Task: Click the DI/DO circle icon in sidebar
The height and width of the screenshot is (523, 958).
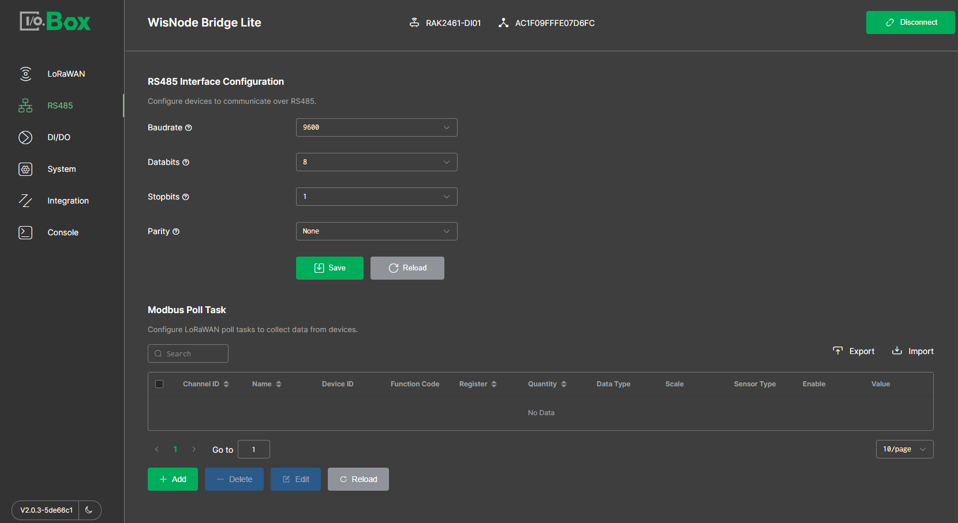Action: coord(25,137)
